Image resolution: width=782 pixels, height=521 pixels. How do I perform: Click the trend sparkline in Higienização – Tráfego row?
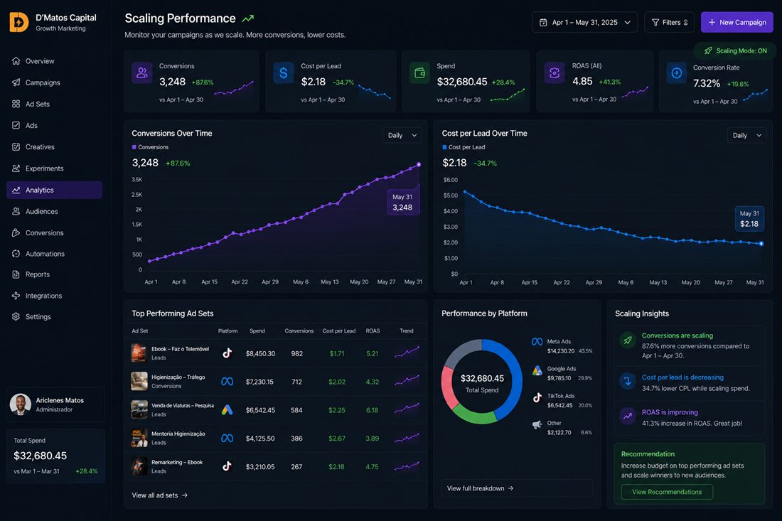[407, 381]
